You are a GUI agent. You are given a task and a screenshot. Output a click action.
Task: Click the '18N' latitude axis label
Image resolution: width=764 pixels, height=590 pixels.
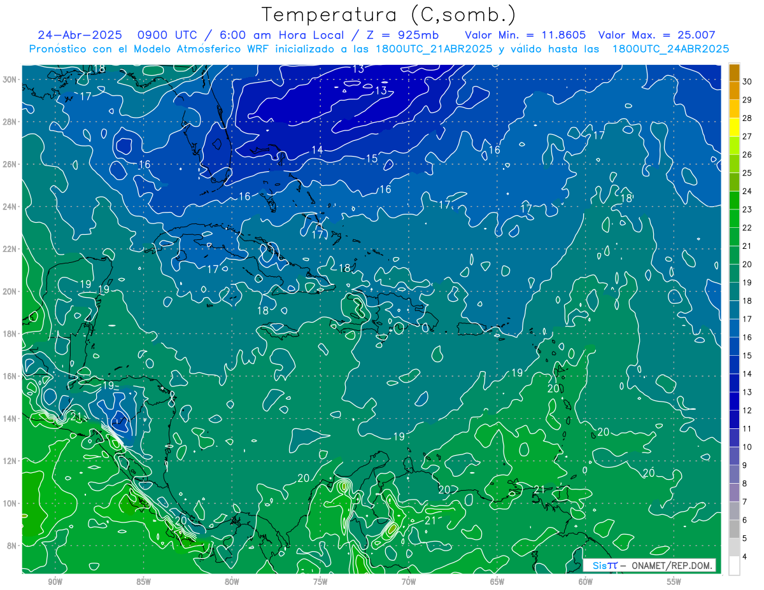10,334
